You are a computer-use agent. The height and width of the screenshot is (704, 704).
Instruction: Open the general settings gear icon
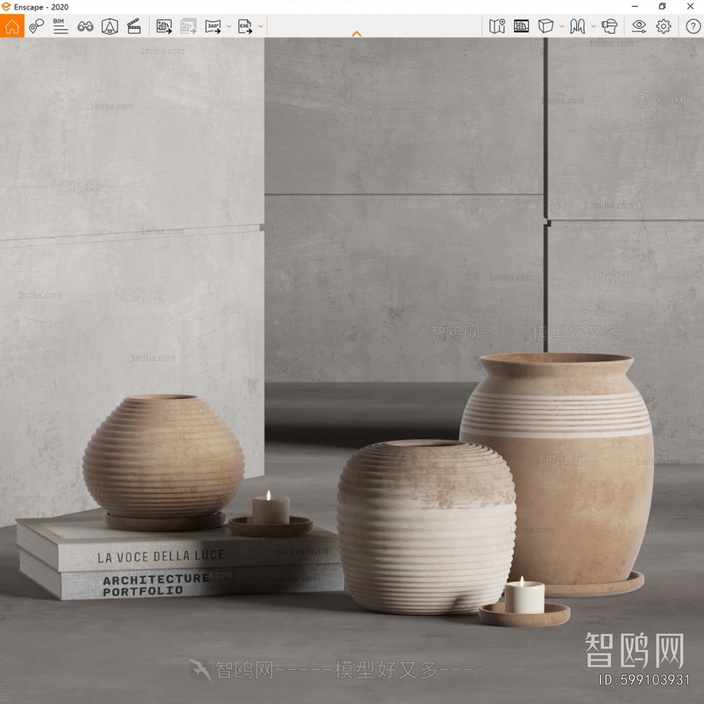tap(664, 26)
